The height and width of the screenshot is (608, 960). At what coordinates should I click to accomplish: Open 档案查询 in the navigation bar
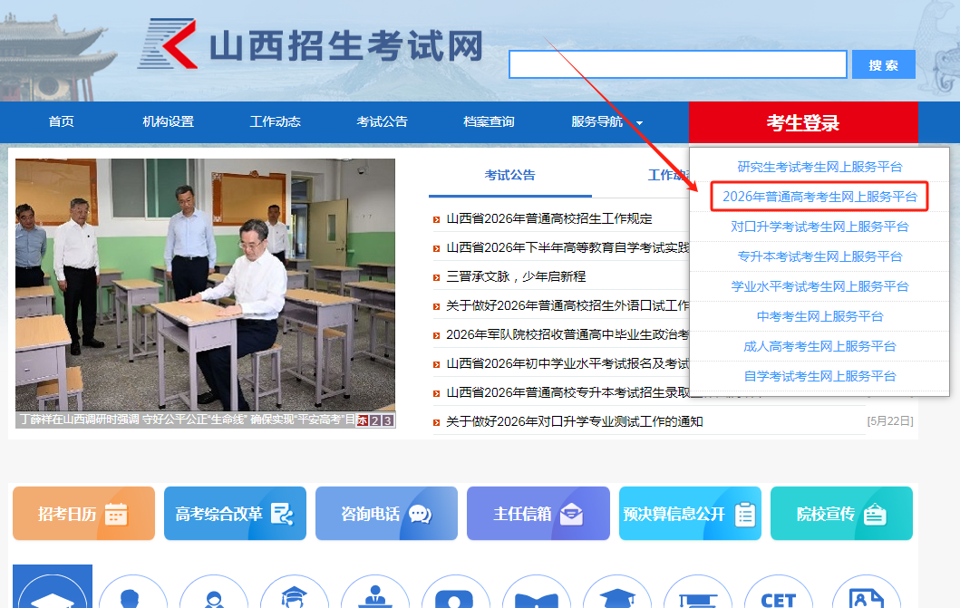tap(490, 121)
